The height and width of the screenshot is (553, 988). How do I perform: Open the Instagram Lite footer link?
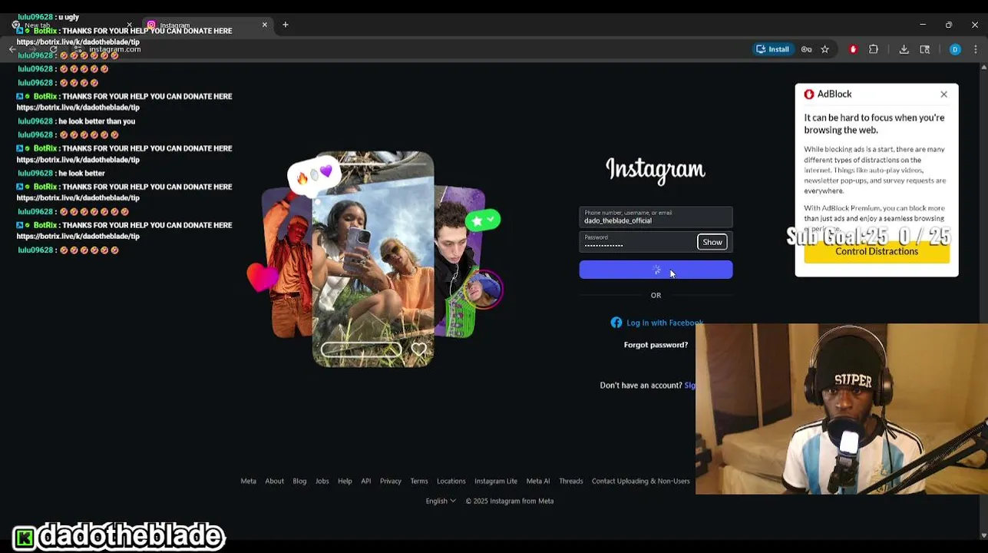[496, 482]
